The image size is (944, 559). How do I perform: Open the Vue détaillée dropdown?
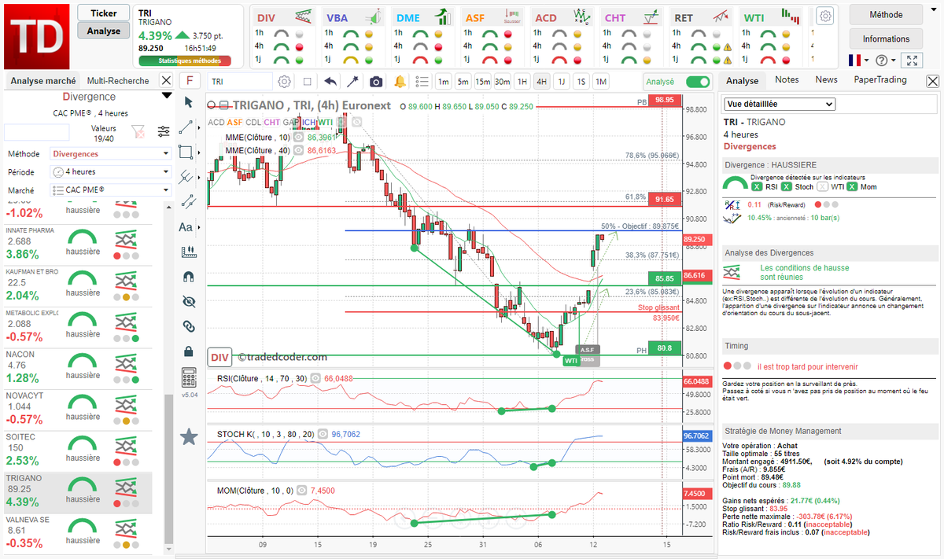point(780,104)
